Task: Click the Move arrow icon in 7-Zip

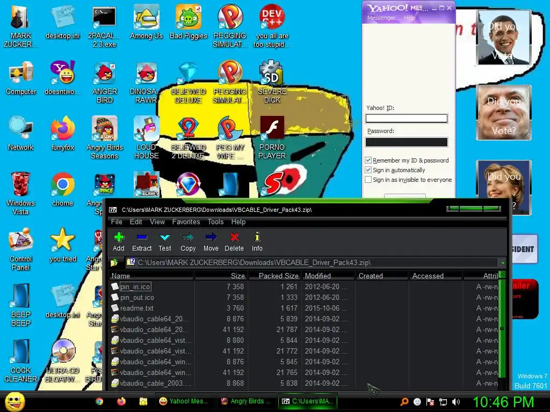Action: [x=211, y=242]
